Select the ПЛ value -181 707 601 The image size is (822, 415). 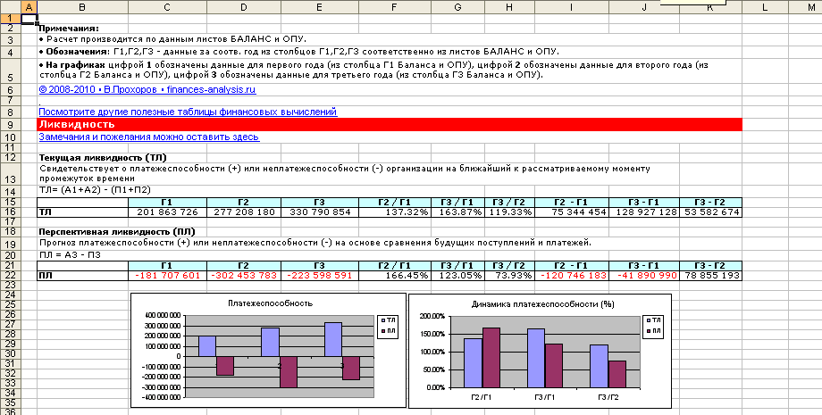tap(168, 275)
